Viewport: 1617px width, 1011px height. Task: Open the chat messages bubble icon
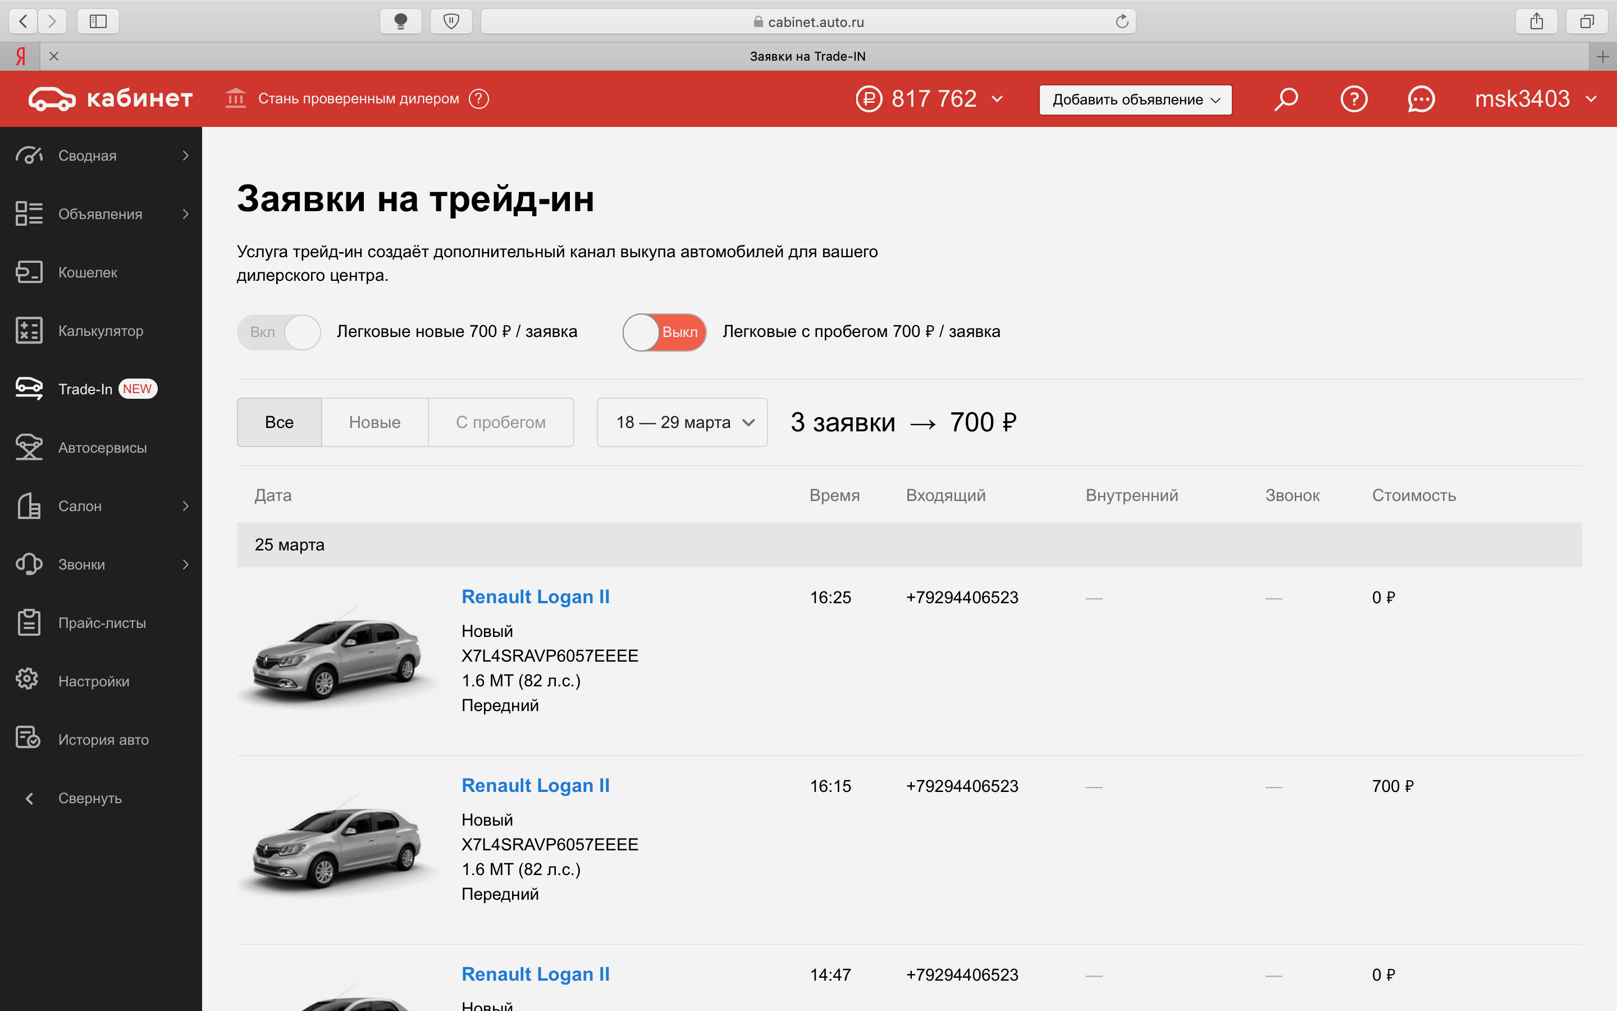click(x=1420, y=99)
